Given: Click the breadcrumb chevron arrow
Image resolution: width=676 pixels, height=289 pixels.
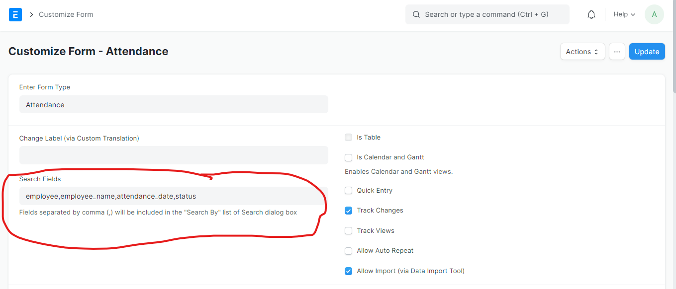Looking at the screenshot, I should [32, 14].
